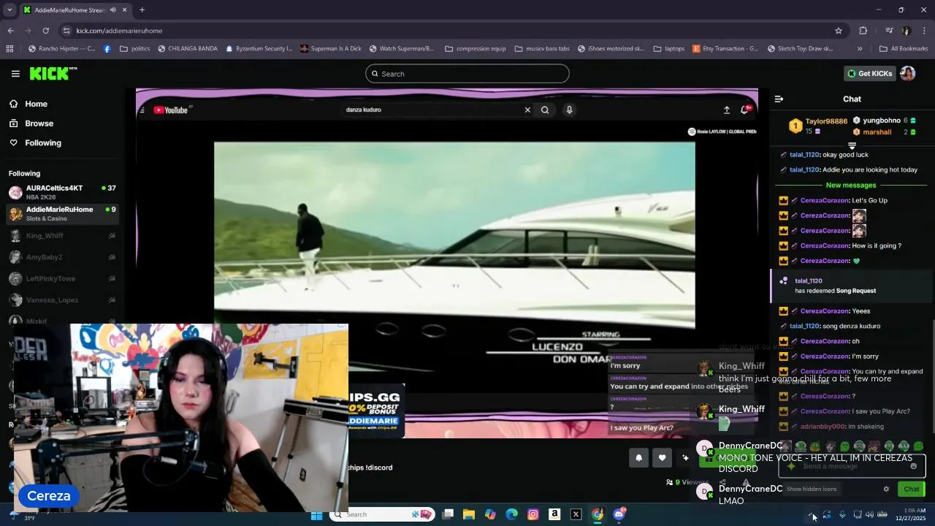Open AURACeltics4KT followed channel

(x=62, y=192)
